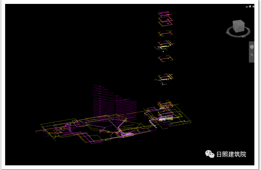Click the ViewCube compass ring
This screenshot has height=170, width=261.
238,35
